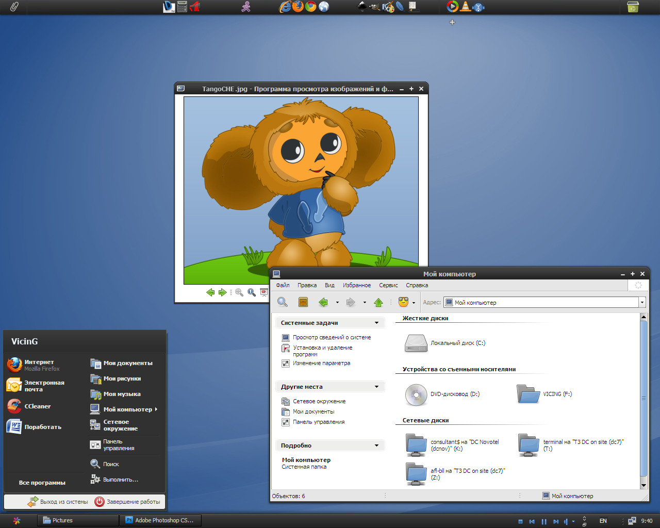Open the Views smiley dropdown arrow

pyautogui.click(x=414, y=303)
